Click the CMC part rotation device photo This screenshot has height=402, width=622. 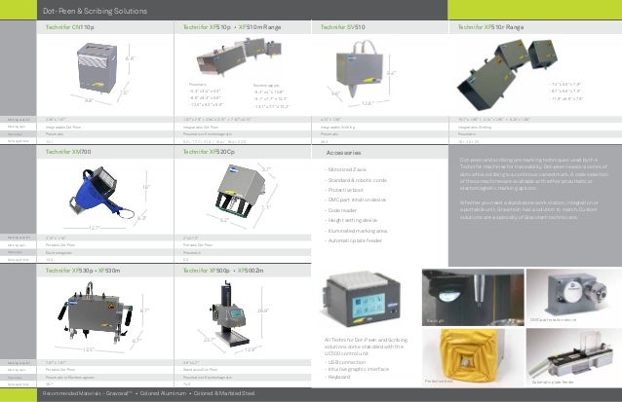574,297
